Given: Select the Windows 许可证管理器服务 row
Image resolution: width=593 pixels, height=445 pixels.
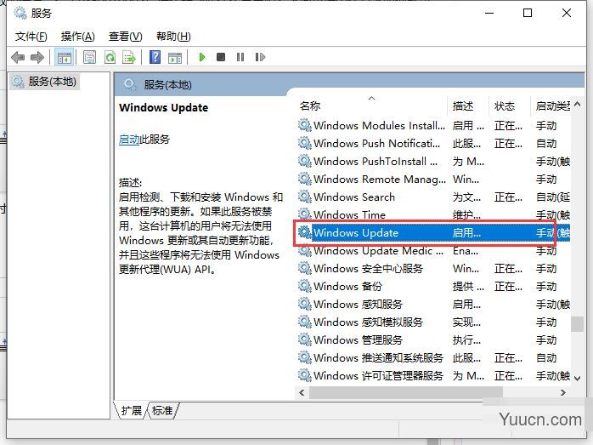Looking at the screenshot, I should 433,375.
